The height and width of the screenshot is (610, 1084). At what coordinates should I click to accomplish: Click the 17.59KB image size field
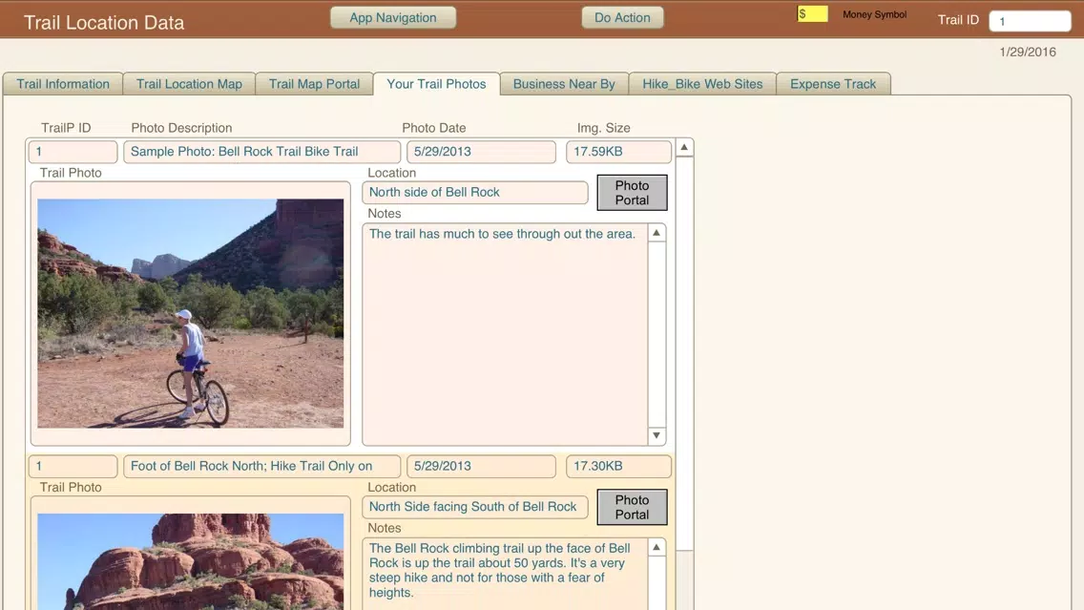[x=618, y=152]
